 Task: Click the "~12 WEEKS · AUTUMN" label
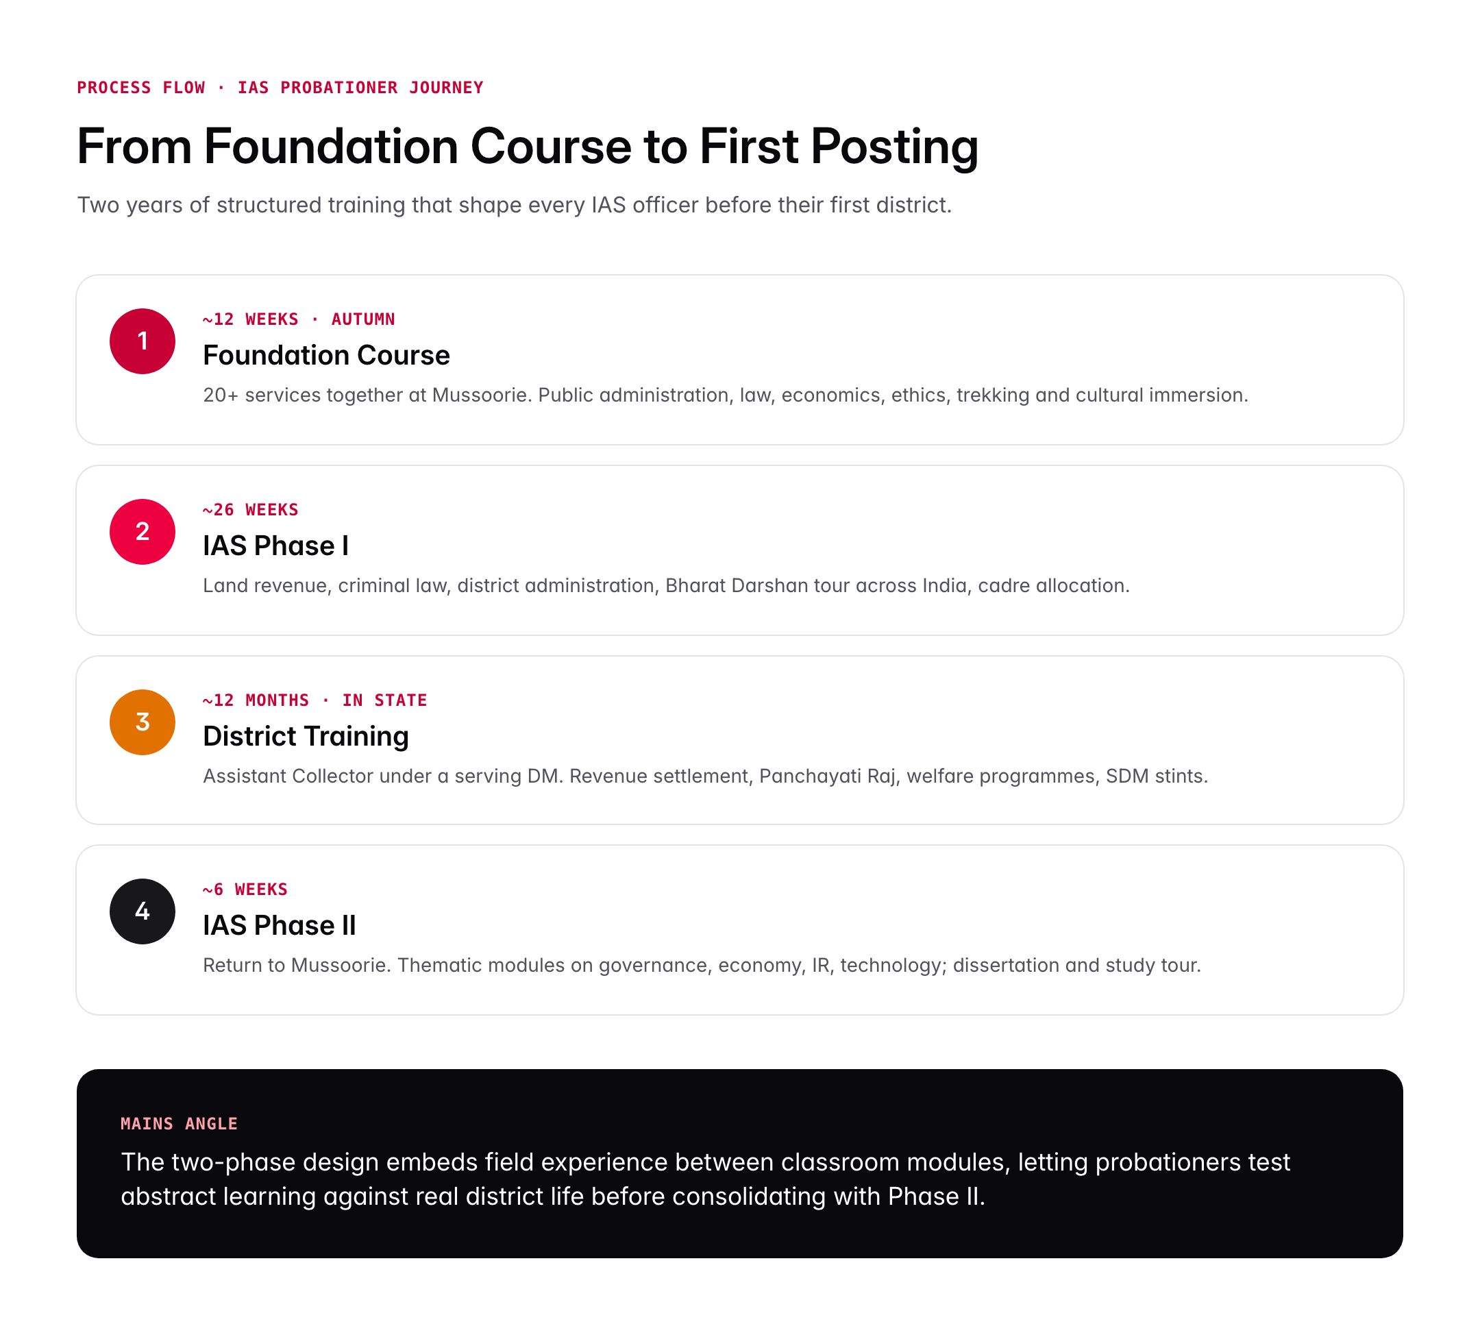pyautogui.click(x=299, y=320)
